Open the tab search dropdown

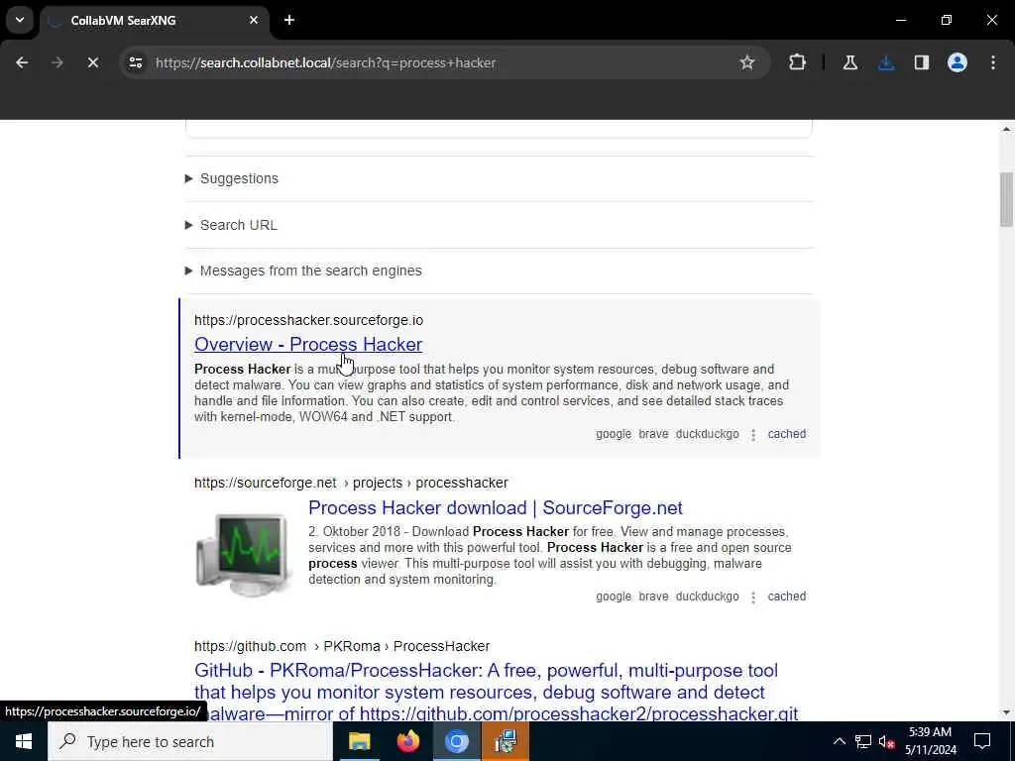pos(20,20)
